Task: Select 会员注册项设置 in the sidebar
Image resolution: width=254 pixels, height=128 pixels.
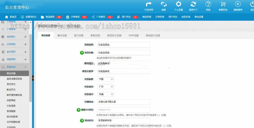Action: pyautogui.click(x=14, y=79)
